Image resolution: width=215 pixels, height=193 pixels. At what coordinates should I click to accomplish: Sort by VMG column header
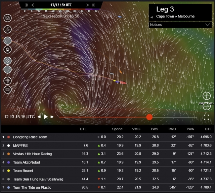[136, 129]
